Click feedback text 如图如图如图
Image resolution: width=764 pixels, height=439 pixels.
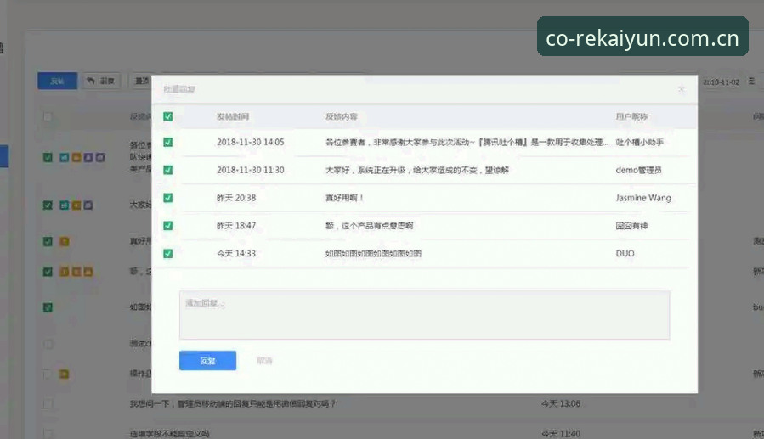(373, 254)
